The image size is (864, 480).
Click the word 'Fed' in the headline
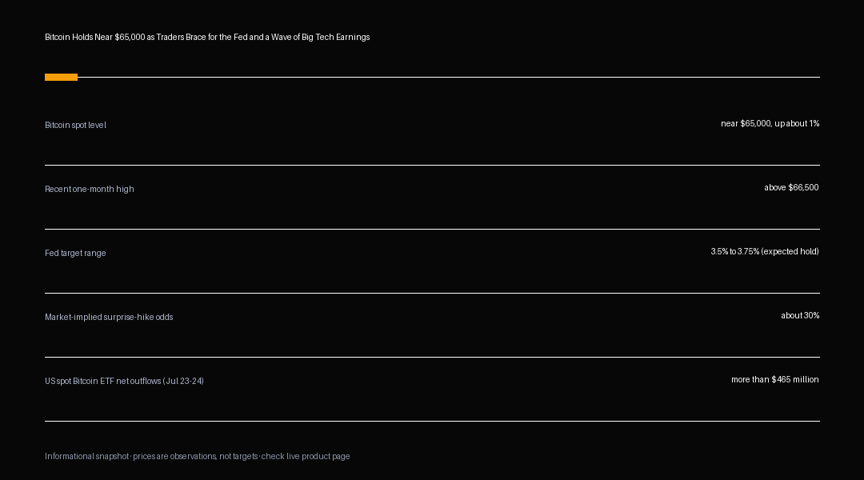coord(240,37)
